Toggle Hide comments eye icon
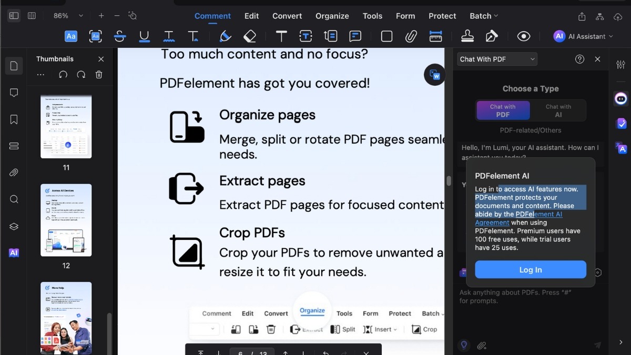Screen dimensions: 631x355 (x=523, y=36)
